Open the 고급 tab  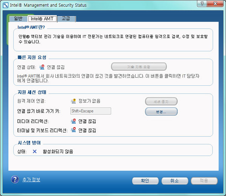point(66,19)
